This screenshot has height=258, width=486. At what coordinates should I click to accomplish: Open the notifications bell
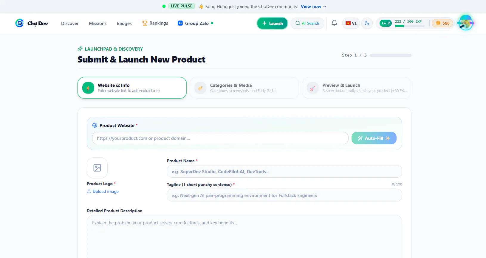(334, 23)
